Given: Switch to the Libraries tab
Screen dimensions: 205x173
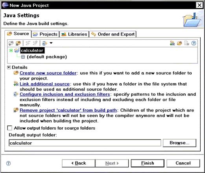Looking at the screenshot, I should pos(74,34).
